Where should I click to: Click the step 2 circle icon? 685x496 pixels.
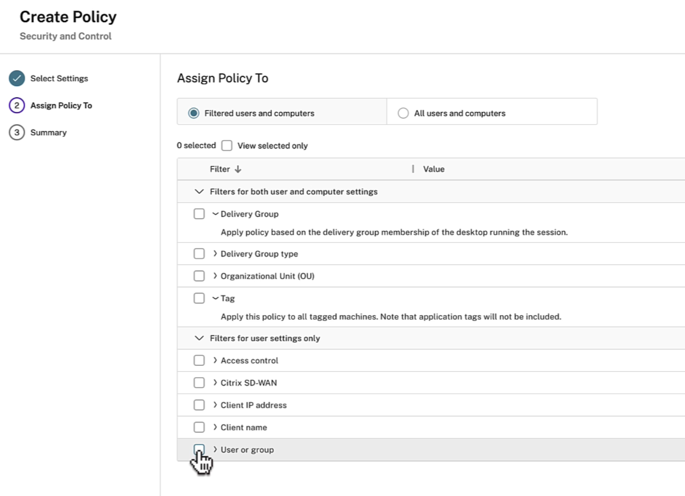[17, 106]
